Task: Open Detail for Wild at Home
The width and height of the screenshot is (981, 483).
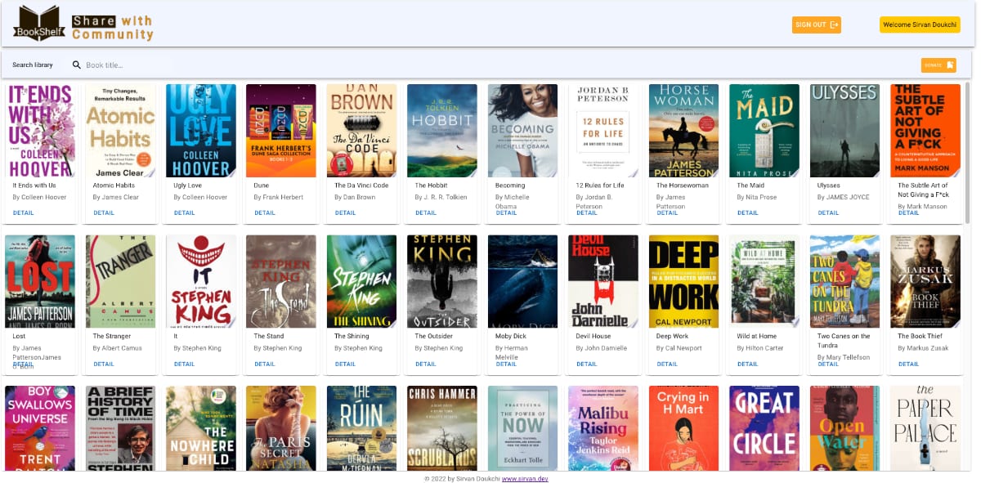Action: pyautogui.click(x=748, y=364)
